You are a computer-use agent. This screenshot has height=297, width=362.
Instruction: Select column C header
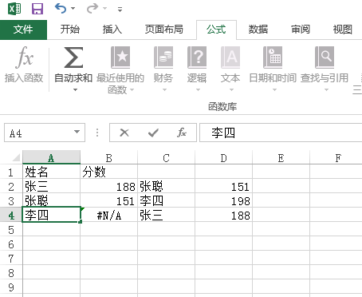[166, 158]
